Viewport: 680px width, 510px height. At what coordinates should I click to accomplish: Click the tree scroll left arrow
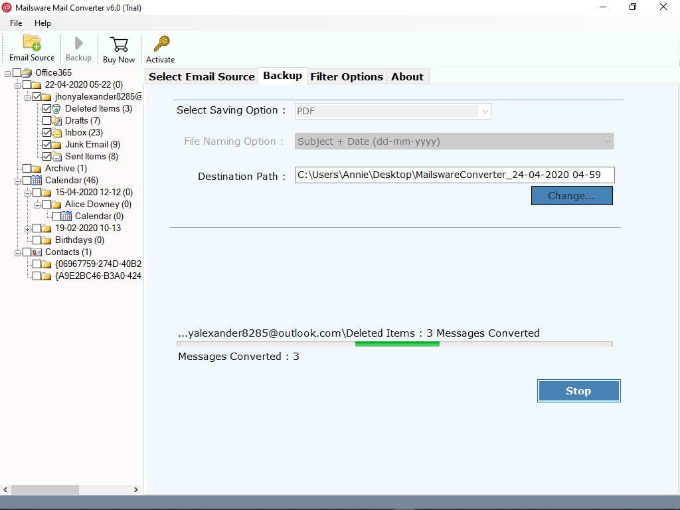pyautogui.click(x=5, y=489)
